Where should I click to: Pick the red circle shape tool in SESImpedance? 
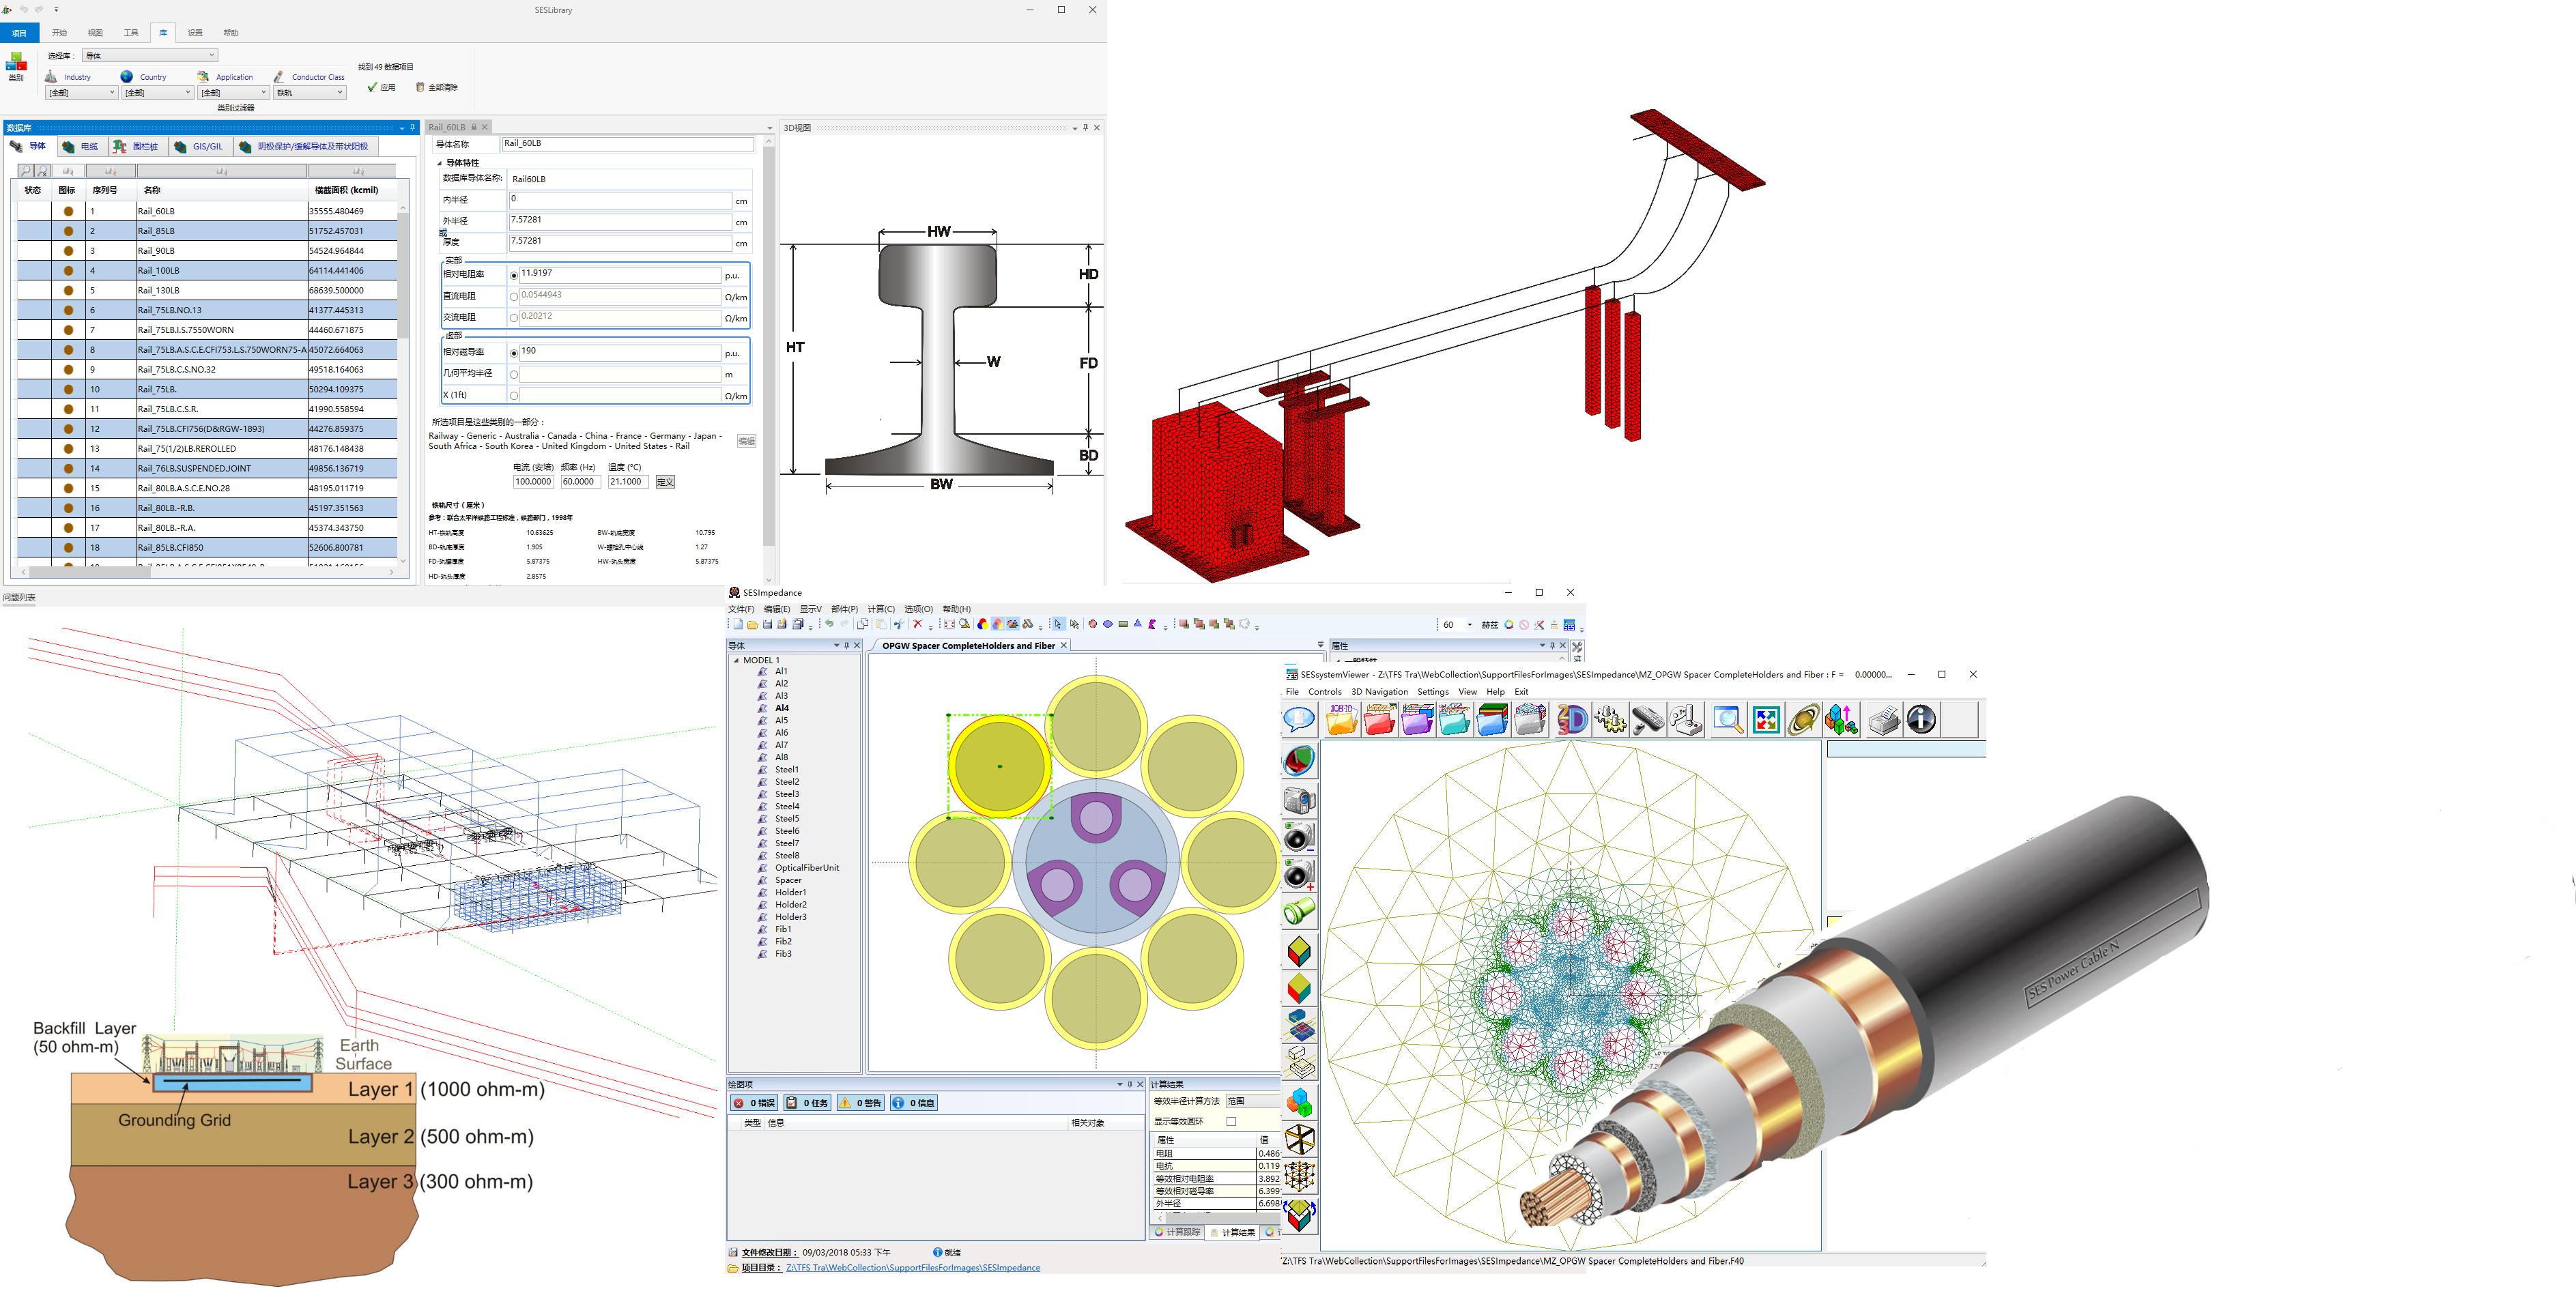1093,625
